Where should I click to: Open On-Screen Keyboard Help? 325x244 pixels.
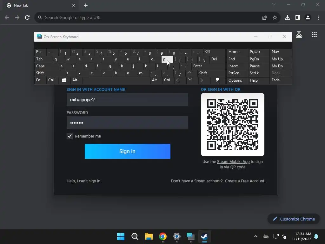tap(258, 80)
